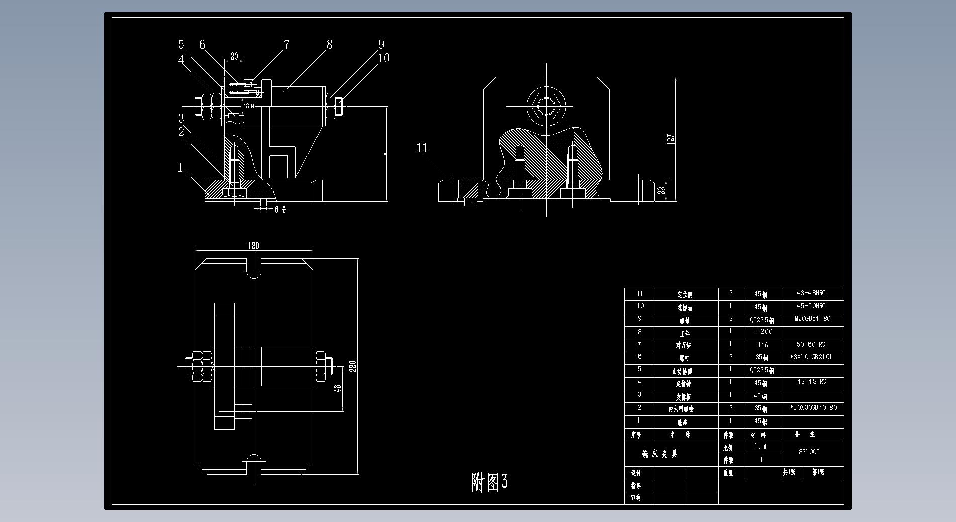956x522 pixels.
Task: Select '定位键' in row 4 of parts list
Action: pyautogui.click(x=683, y=384)
